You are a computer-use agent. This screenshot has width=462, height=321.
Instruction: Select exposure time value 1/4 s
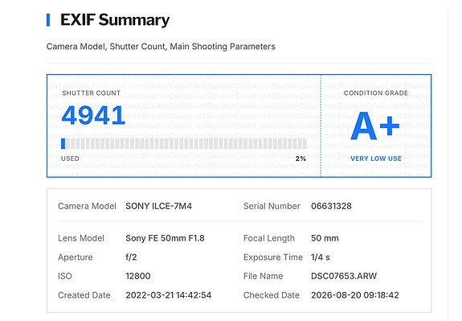tap(321, 257)
